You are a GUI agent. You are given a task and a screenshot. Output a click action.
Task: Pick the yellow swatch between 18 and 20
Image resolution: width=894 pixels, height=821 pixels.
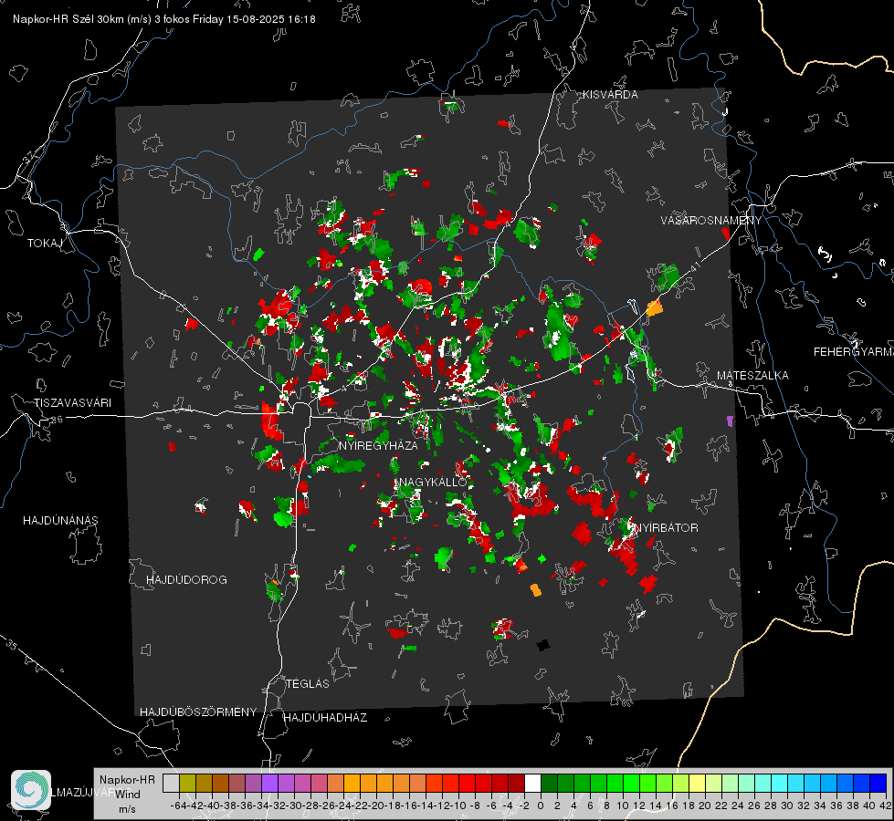[x=697, y=783]
